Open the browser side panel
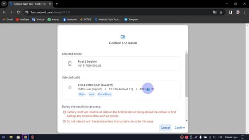This screenshot has width=249, height=140. click(x=231, y=12)
